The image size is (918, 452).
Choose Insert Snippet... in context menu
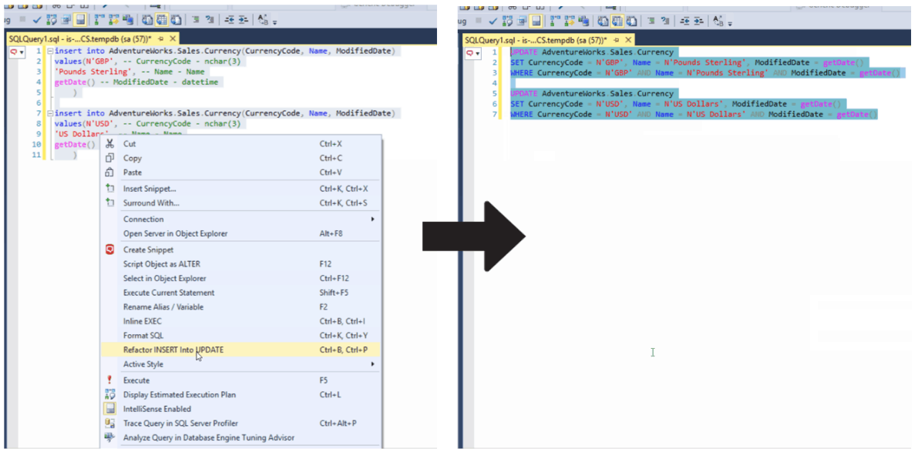coord(240,189)
